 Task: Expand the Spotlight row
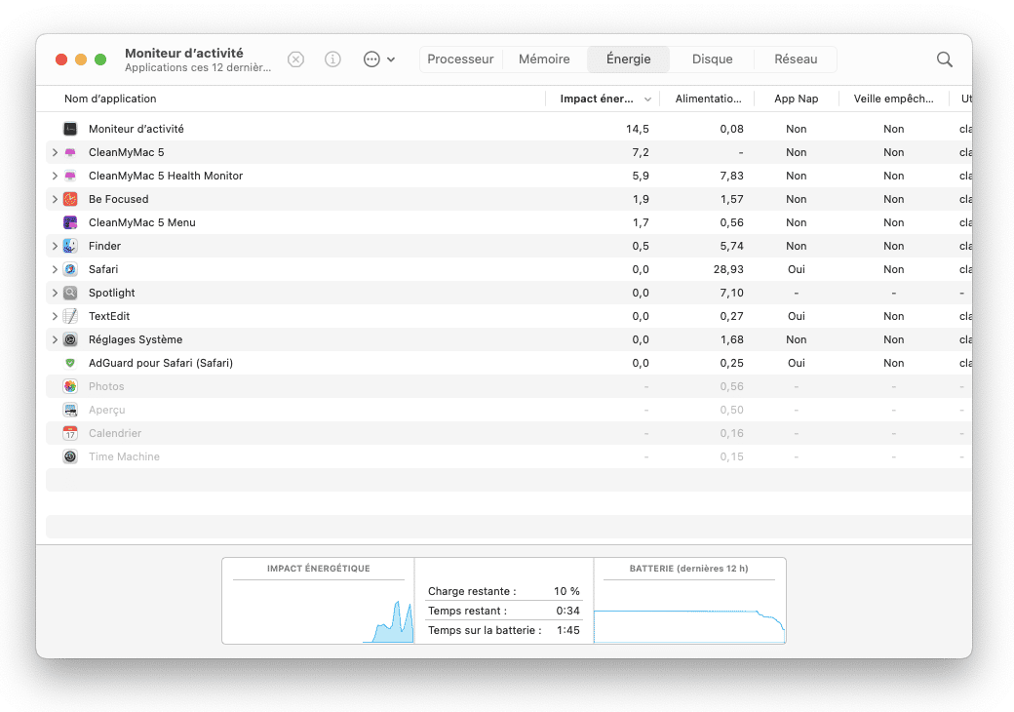(55, 293)
